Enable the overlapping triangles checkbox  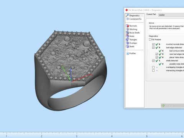[x=153, y=67]
